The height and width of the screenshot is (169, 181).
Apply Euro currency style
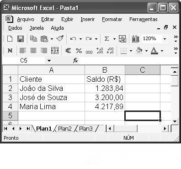tap(68, 50)
